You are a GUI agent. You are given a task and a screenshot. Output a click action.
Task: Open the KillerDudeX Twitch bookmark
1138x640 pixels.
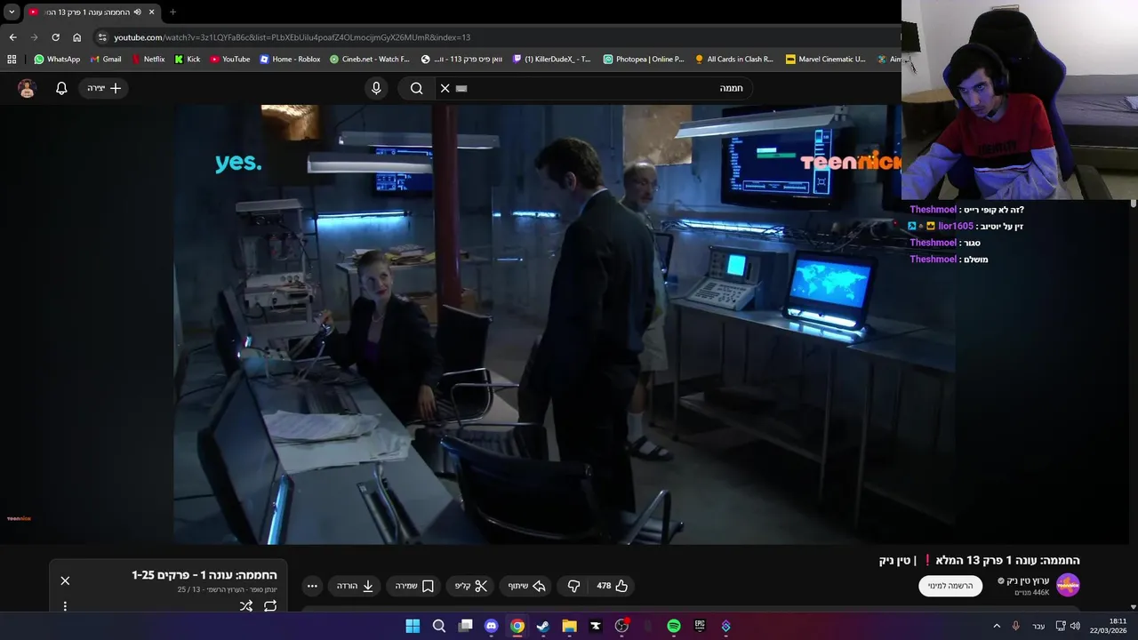[551, 60]
